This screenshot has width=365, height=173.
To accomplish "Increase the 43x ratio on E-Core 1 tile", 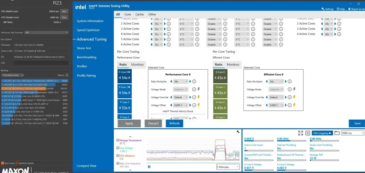I will coord(225,93).
